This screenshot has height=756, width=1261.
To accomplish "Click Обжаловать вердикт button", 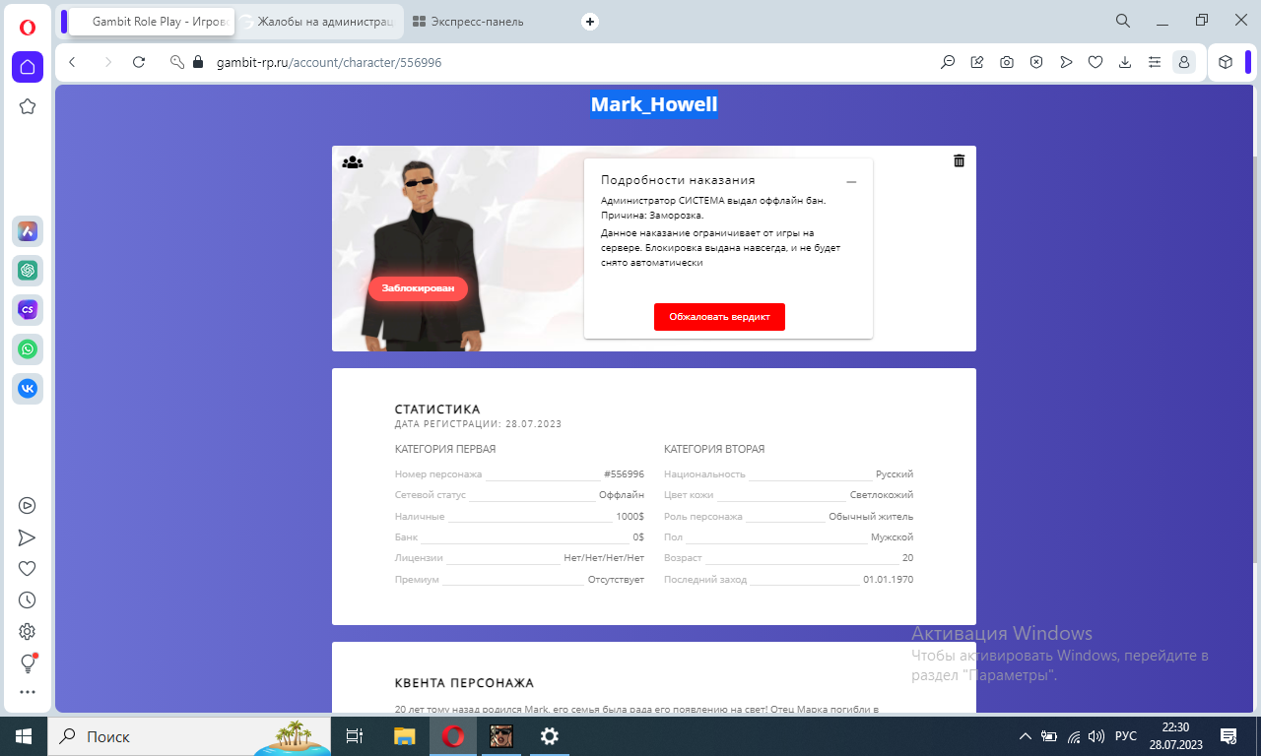I will [719, 317].
